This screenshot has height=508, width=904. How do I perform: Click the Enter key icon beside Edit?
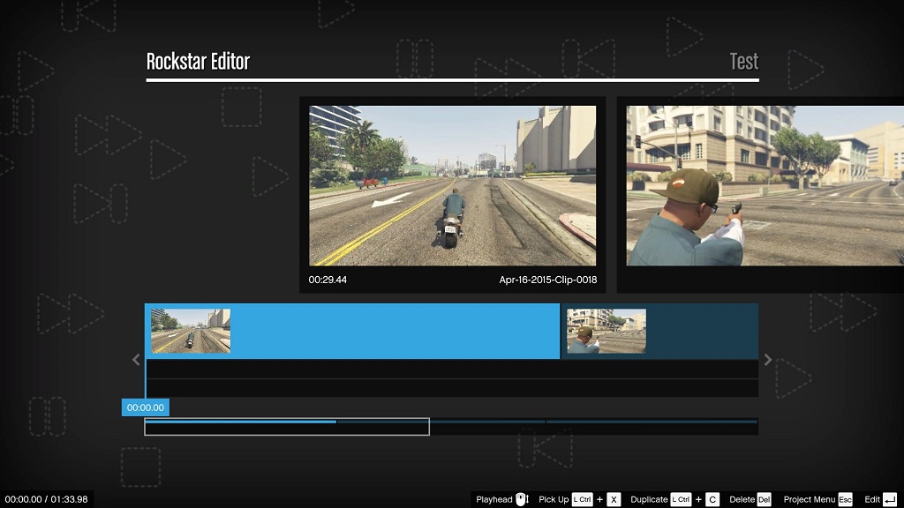pos(889,498)
